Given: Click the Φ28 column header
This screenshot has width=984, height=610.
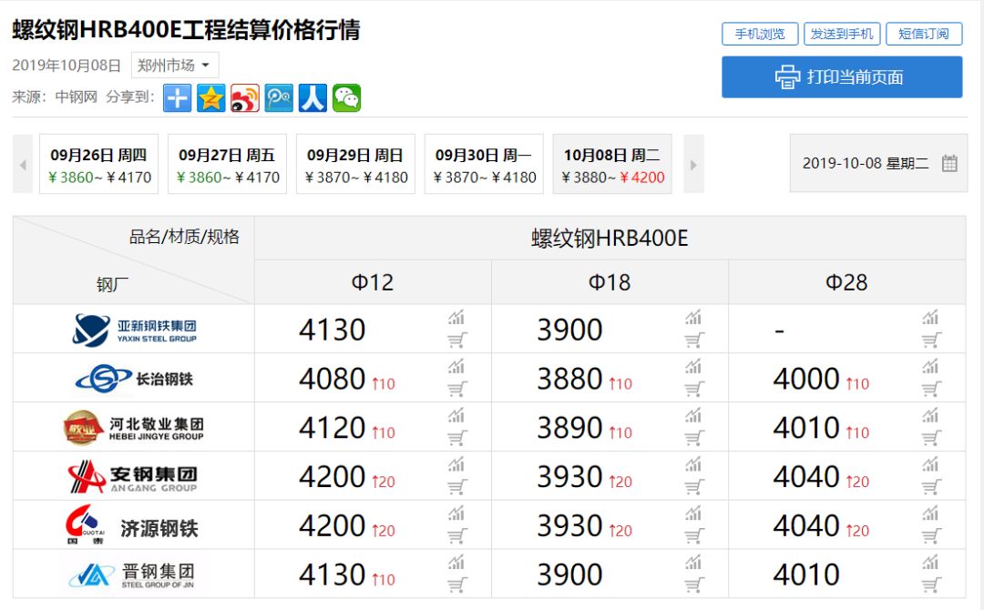Looking at the screenshot, I should coord(846,283).
